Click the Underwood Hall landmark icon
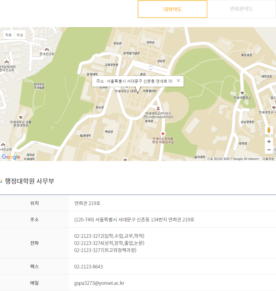Screen dimensions: 276x291 [158, 109]
